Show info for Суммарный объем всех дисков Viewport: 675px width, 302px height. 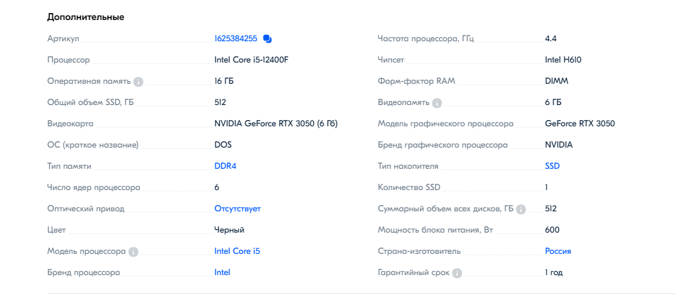[521, 209]
